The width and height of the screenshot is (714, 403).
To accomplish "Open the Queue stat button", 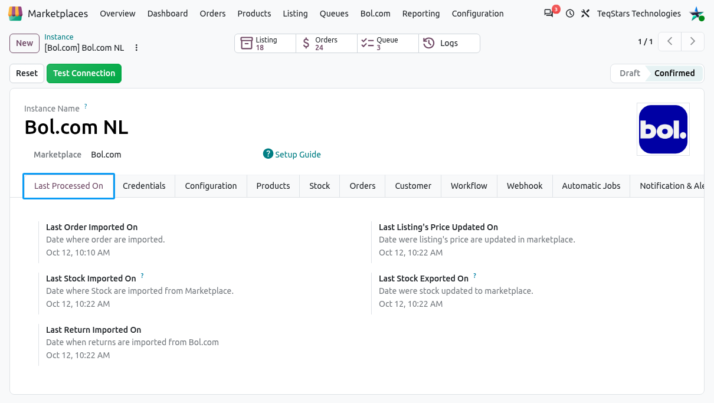I will tap(388, 44).
